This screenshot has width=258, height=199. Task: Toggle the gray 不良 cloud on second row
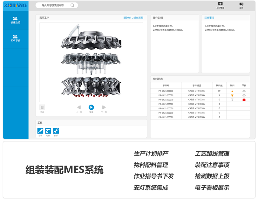point(244,95)
